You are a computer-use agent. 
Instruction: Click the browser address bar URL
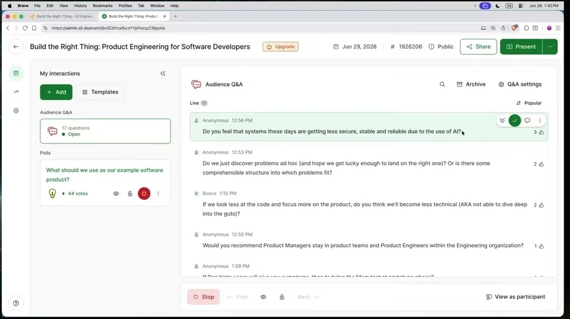click(108, 28)
